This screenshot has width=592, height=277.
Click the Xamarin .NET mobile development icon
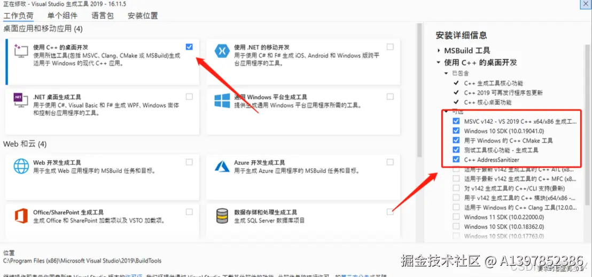pos(222,51)
